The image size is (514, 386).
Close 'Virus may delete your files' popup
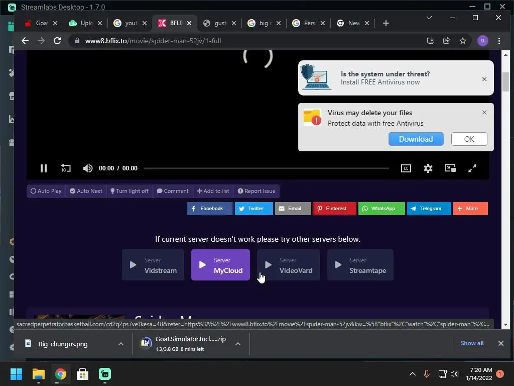(x=484, y=112)
